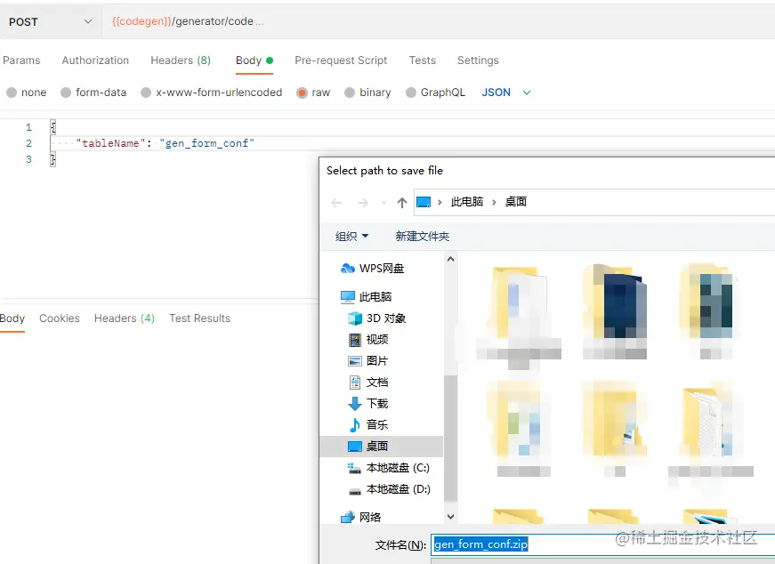Image resolution: width=775 pixels, height=564 pixels.
Task: Select 此电脑 in the navigation tree
Action: (x=367, y=296)
